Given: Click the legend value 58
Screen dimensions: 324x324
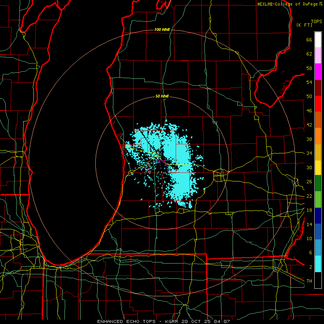Looking at the screenshot, I should [309, 68].
